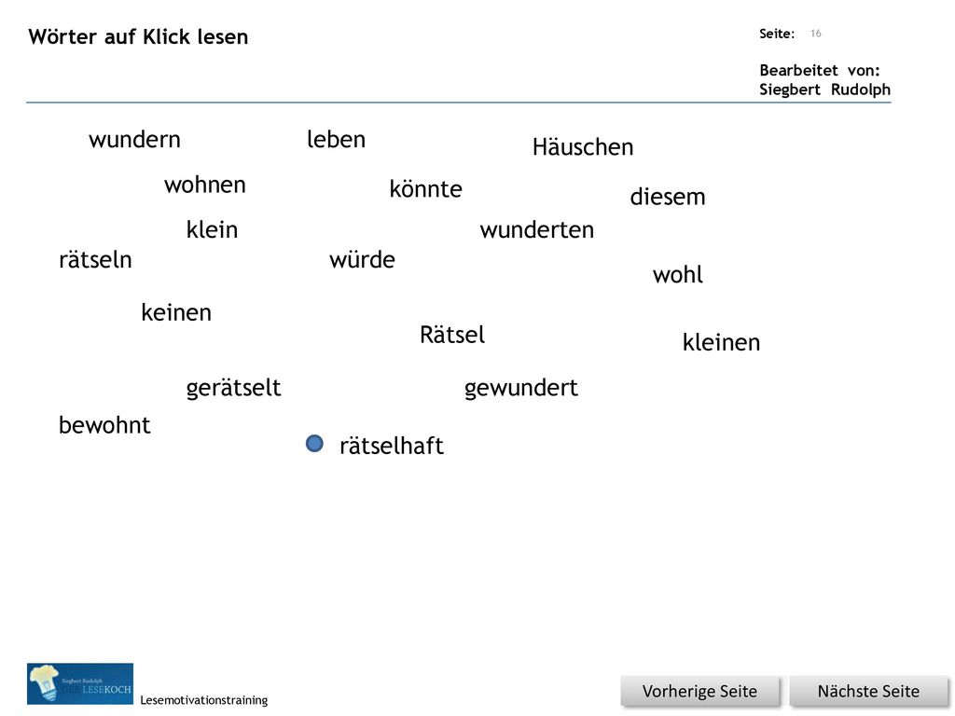Select the word bewohnt
The image size is (955, 716).
(x=104, y=425)
